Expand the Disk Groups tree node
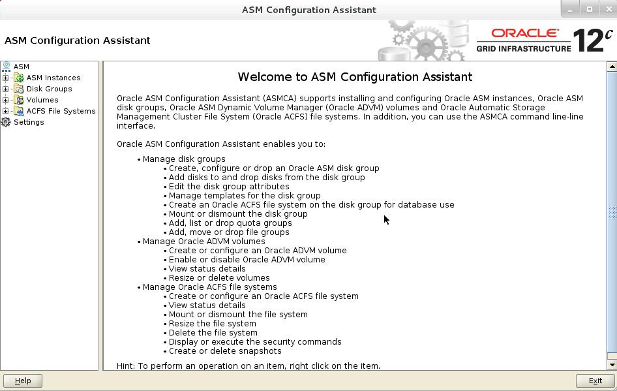This screenshot has height=391, width=617. [5, 89]
